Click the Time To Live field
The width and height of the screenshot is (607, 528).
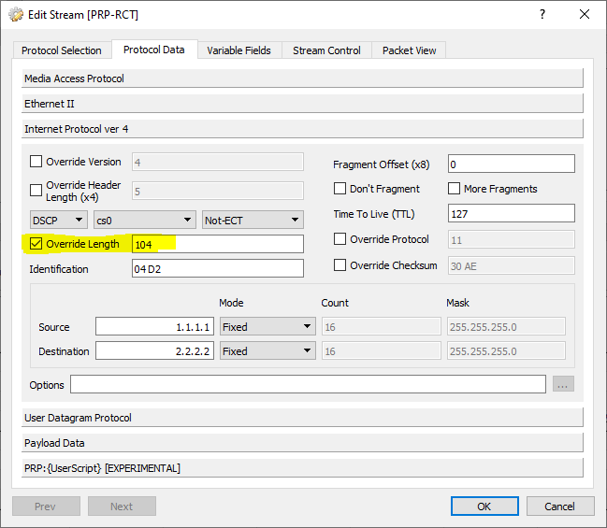point(512,213)
